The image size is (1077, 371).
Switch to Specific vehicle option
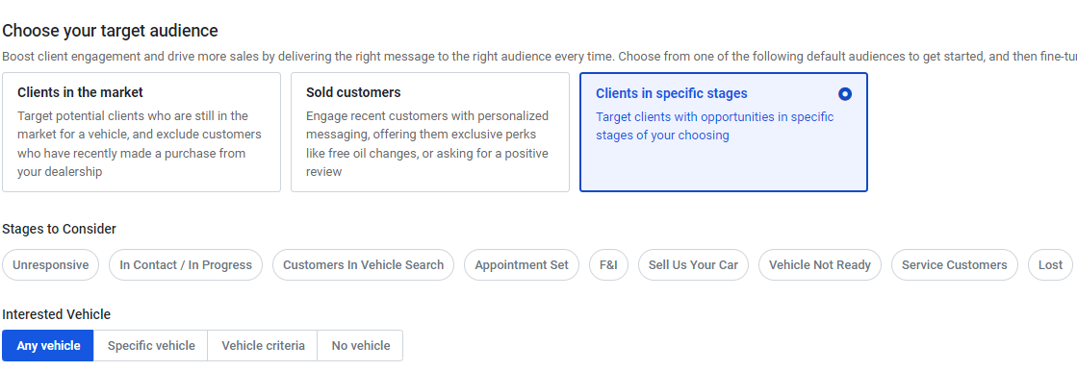[x=151, y=346]
